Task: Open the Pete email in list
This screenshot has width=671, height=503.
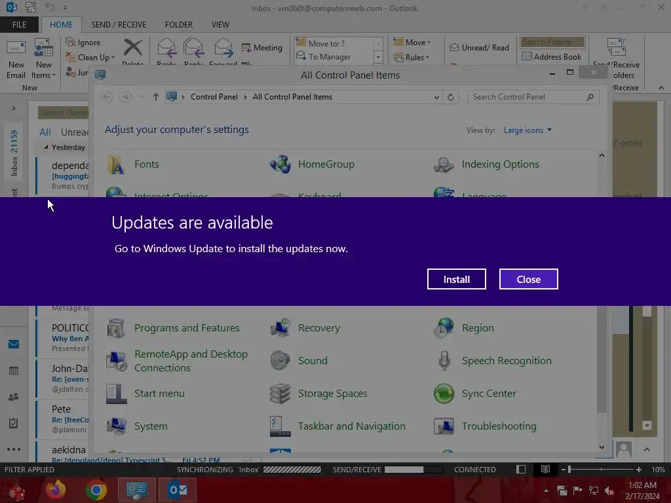Action: [x=62, y=419]
